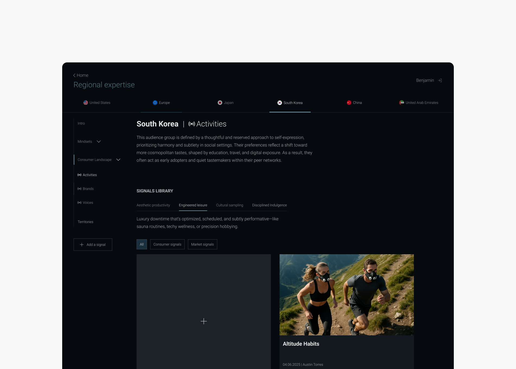This screenshot has width=516, height=369.
Task: Click the back chevron beside Home
Action: [x=74, y=75]
